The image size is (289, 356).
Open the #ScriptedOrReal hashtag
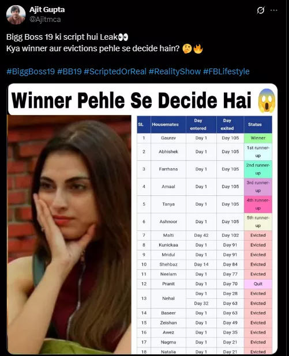coord(115,71)
